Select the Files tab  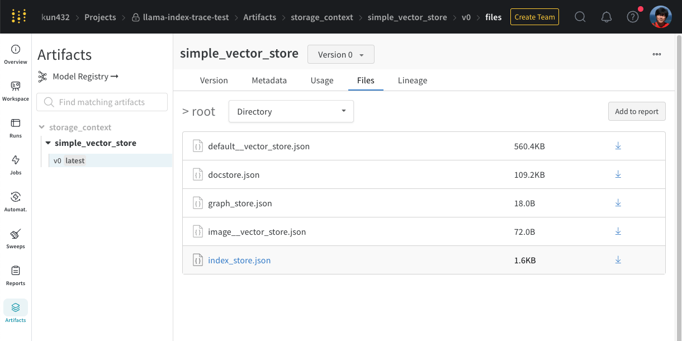pos(366,80)
